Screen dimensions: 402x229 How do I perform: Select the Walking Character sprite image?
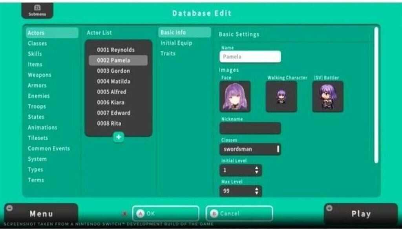[281, 97]
